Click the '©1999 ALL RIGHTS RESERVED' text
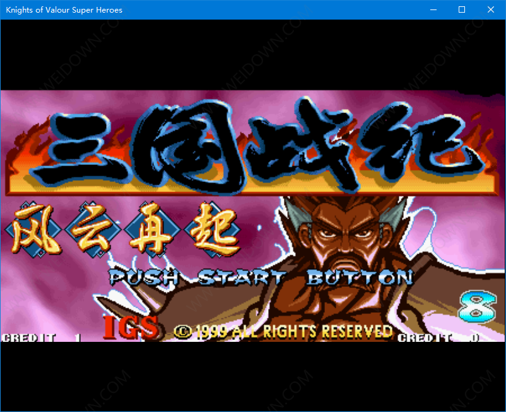Viewport: 506px width, 412px height. pos(283,332)
